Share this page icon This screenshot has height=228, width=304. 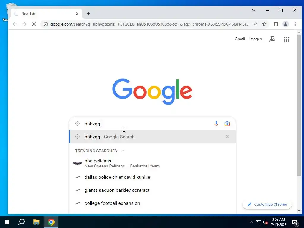coord(255,24)
